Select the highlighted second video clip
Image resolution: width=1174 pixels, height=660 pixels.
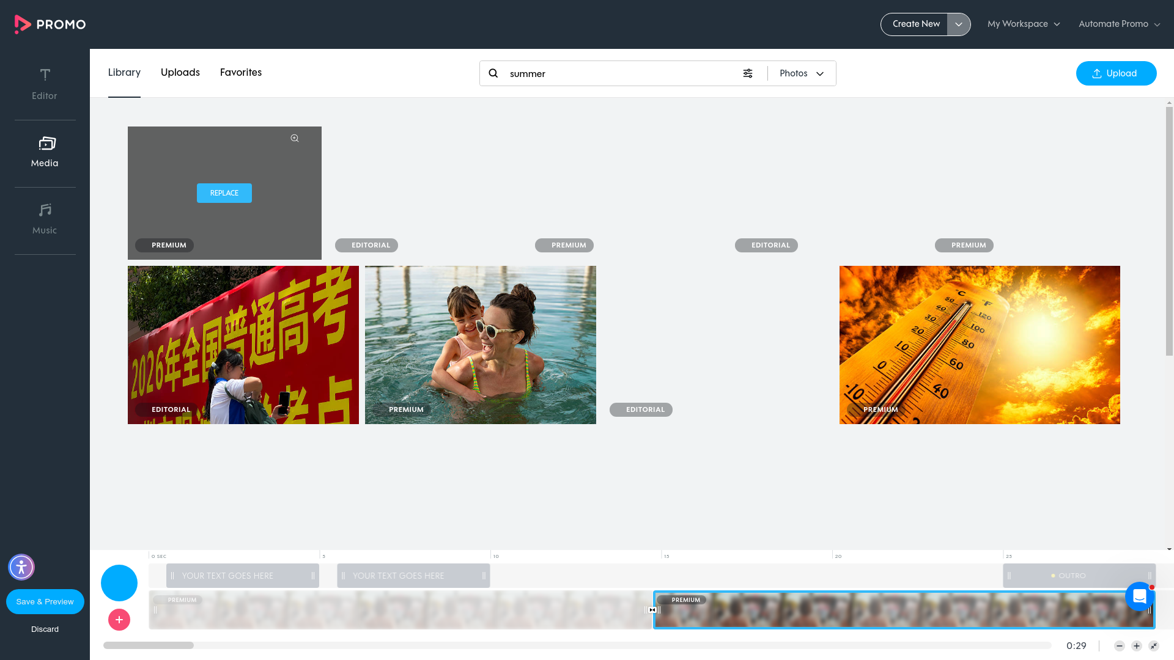(904, 610)
